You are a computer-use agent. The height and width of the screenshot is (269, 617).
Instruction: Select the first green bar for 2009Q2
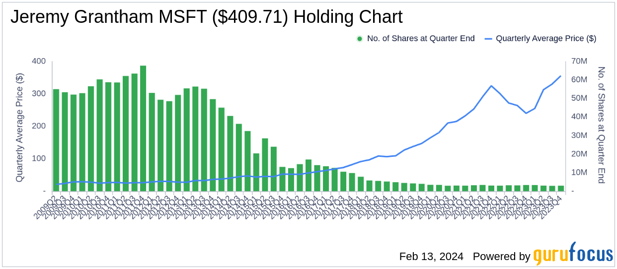(x=56, y=140)
